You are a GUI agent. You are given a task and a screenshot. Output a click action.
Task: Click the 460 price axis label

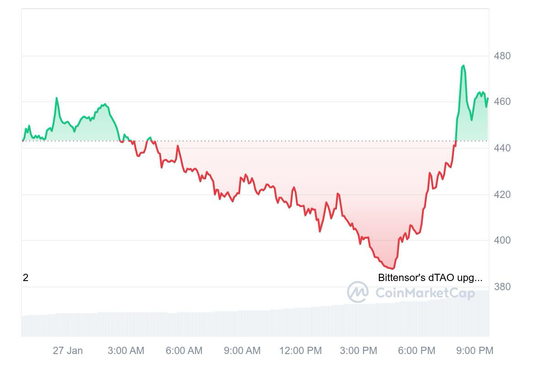tap(502, 101)
